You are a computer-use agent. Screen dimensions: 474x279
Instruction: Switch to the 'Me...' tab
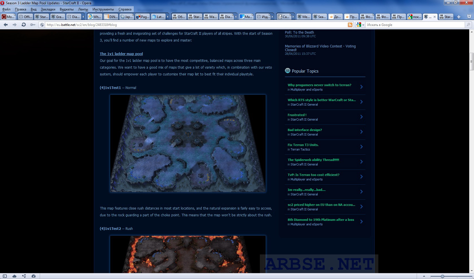coord(304,17)
